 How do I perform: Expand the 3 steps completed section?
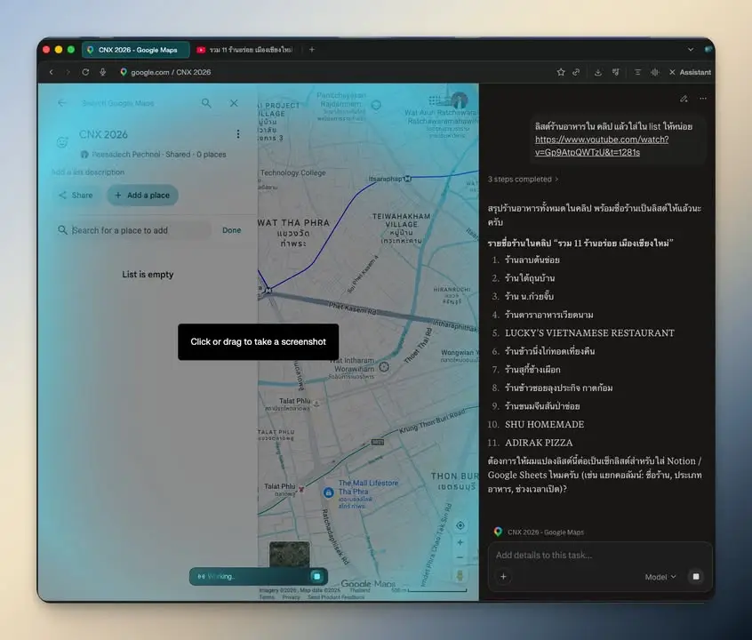point(524,180)
